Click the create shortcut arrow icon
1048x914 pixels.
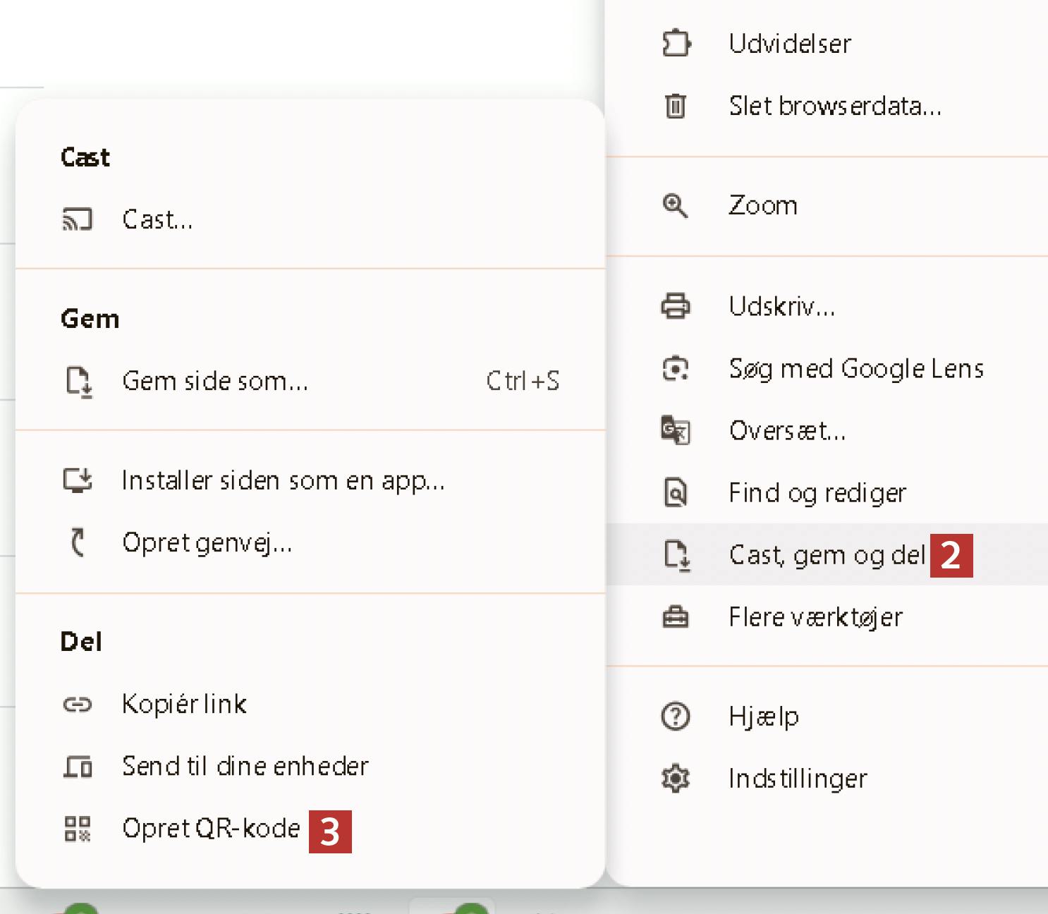point(78,542)
